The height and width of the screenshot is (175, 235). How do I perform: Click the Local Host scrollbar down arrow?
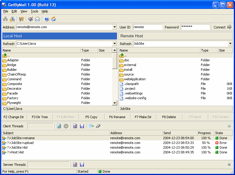(115, 103)
